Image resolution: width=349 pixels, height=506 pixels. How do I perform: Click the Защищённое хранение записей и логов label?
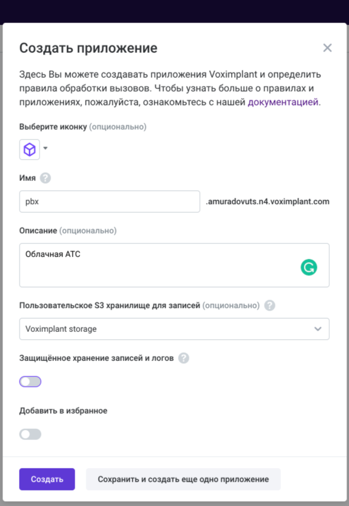pos(96,358)
